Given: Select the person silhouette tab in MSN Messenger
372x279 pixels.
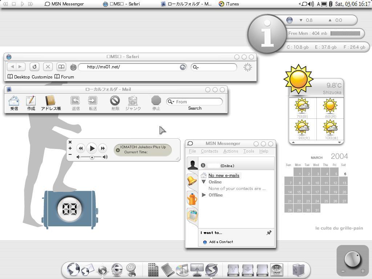Looking at the screenshot, I should click(193, 165).
